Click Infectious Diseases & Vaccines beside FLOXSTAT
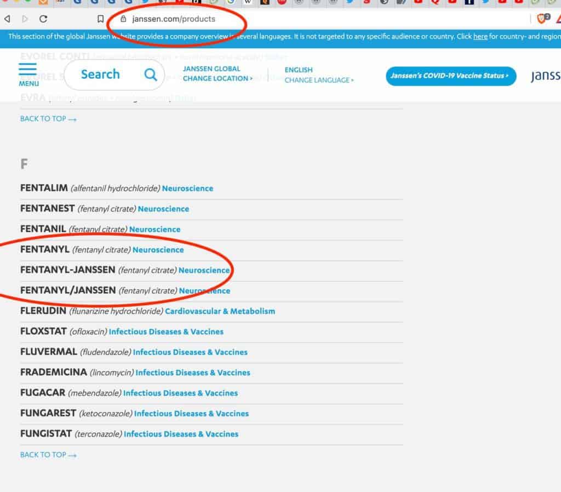 (166, 331)
